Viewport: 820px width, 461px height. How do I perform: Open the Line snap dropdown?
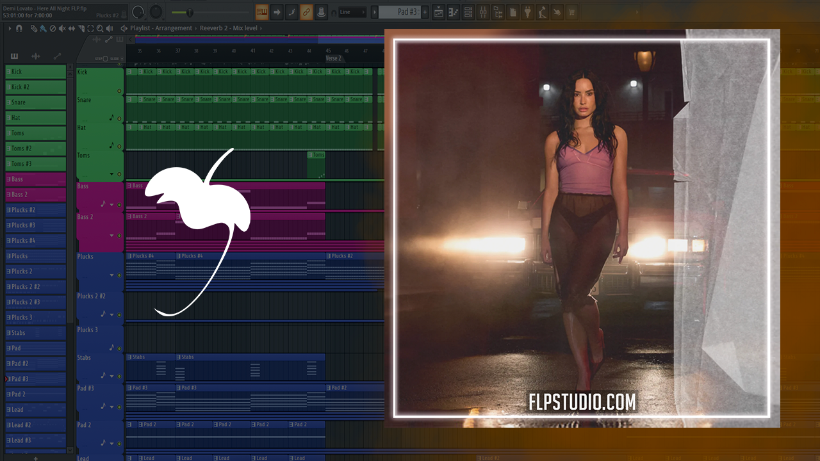(x=352, y=12)
